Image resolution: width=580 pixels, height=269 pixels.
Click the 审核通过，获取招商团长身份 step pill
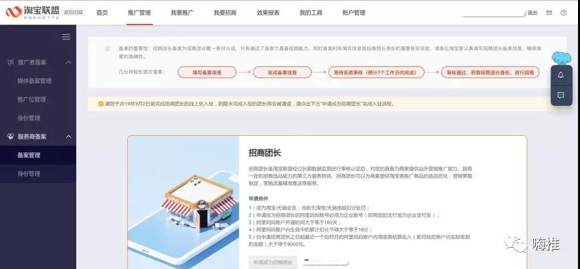click(490, 72)
